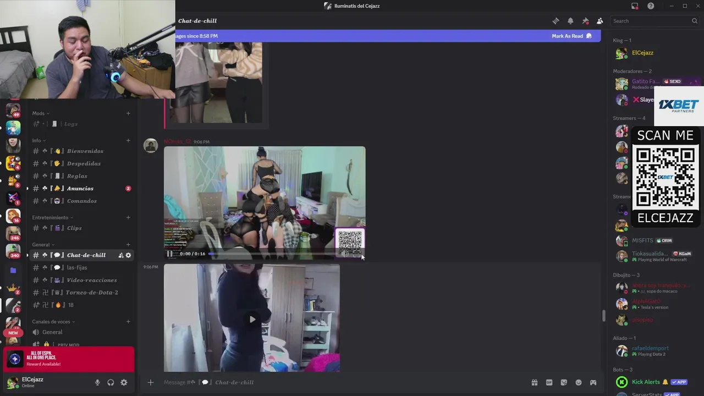Add channel to Mods category

(x=128, y=113)
